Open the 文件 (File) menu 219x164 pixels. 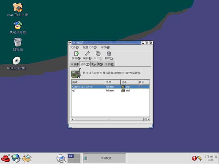click(x=75, y=47)
